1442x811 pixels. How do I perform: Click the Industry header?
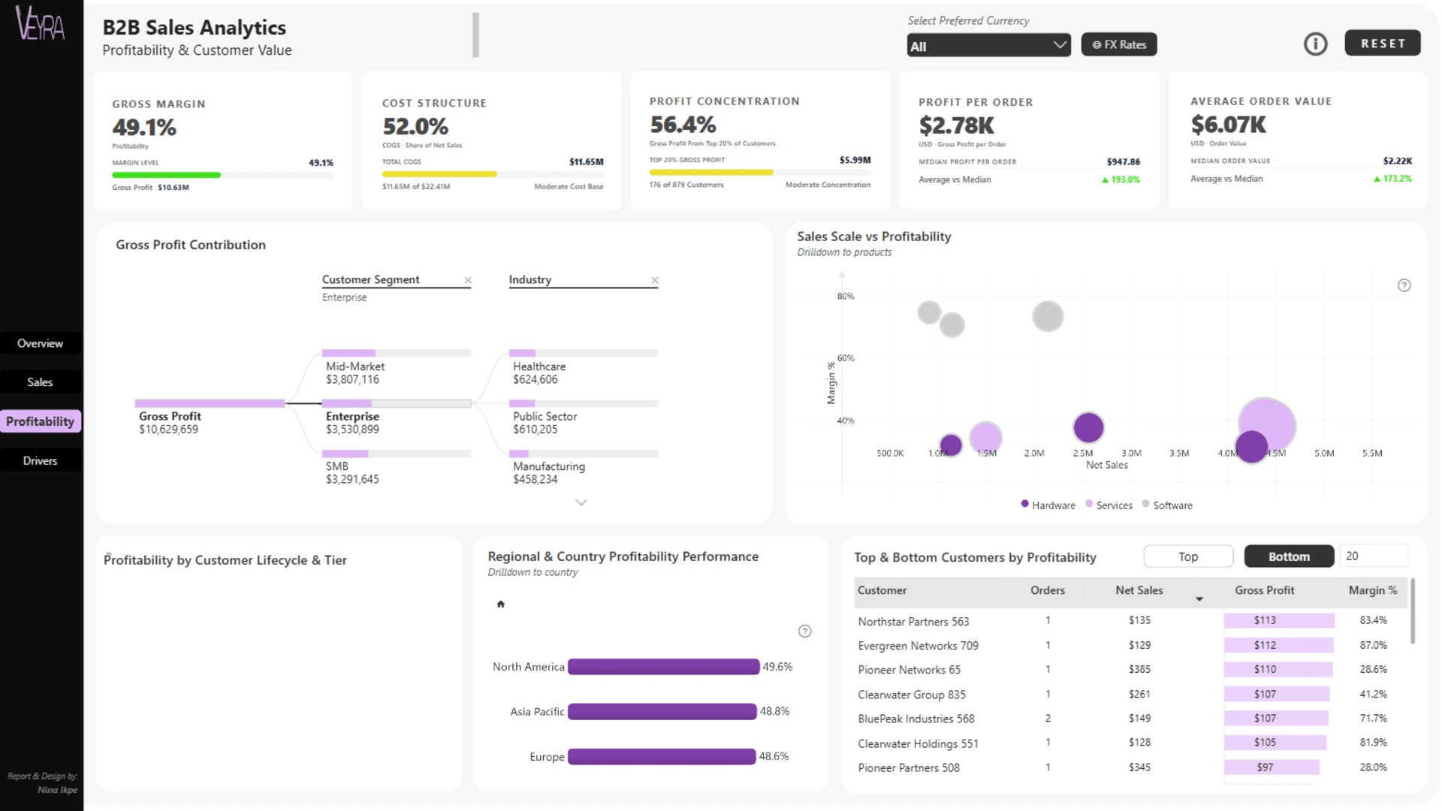530,279
